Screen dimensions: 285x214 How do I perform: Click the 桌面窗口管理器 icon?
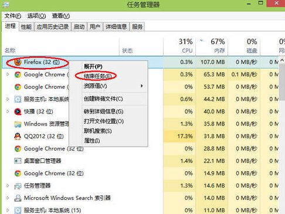click(18, 161)
